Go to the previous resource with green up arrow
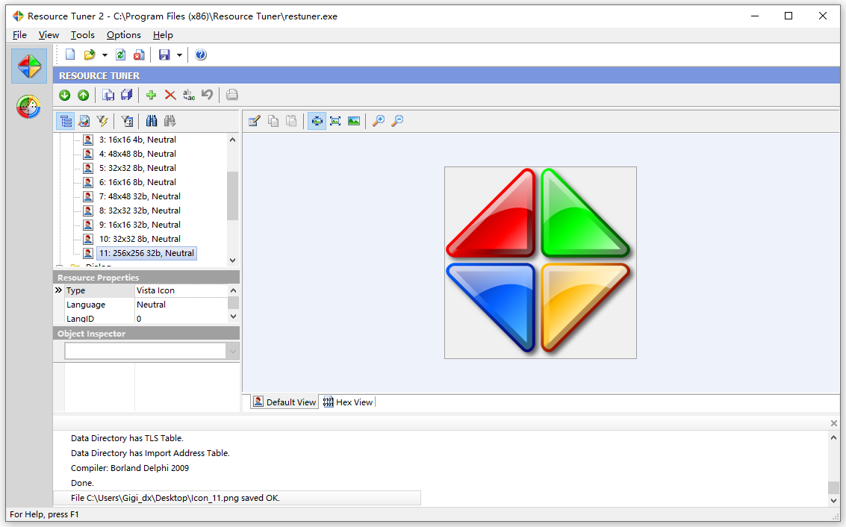Image resolution: width=846 pixels, height=527 pixels. click(83, 95)
